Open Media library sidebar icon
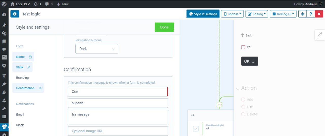The image size is (325, 136). point(4,33)
